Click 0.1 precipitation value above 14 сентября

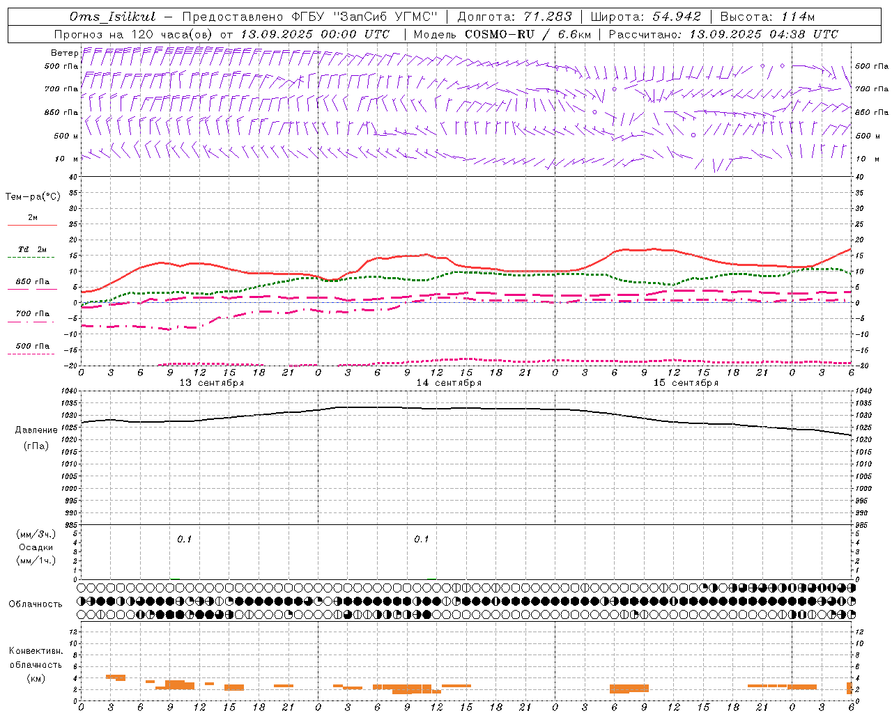coord(421,539)
